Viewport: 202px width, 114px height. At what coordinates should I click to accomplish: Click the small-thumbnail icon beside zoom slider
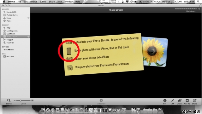(x=15, y=100)
